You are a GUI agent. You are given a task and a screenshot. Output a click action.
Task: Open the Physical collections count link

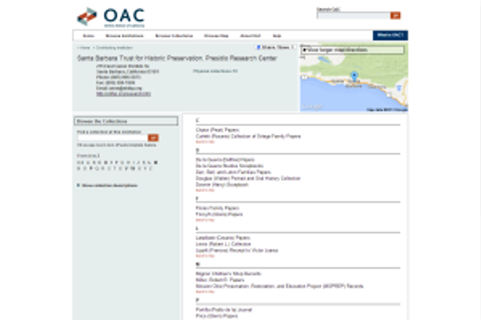(215, 71)
